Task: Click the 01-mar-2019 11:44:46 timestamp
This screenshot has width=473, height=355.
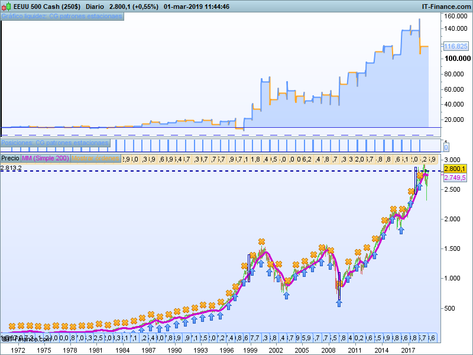Action: tap(196, 7)
